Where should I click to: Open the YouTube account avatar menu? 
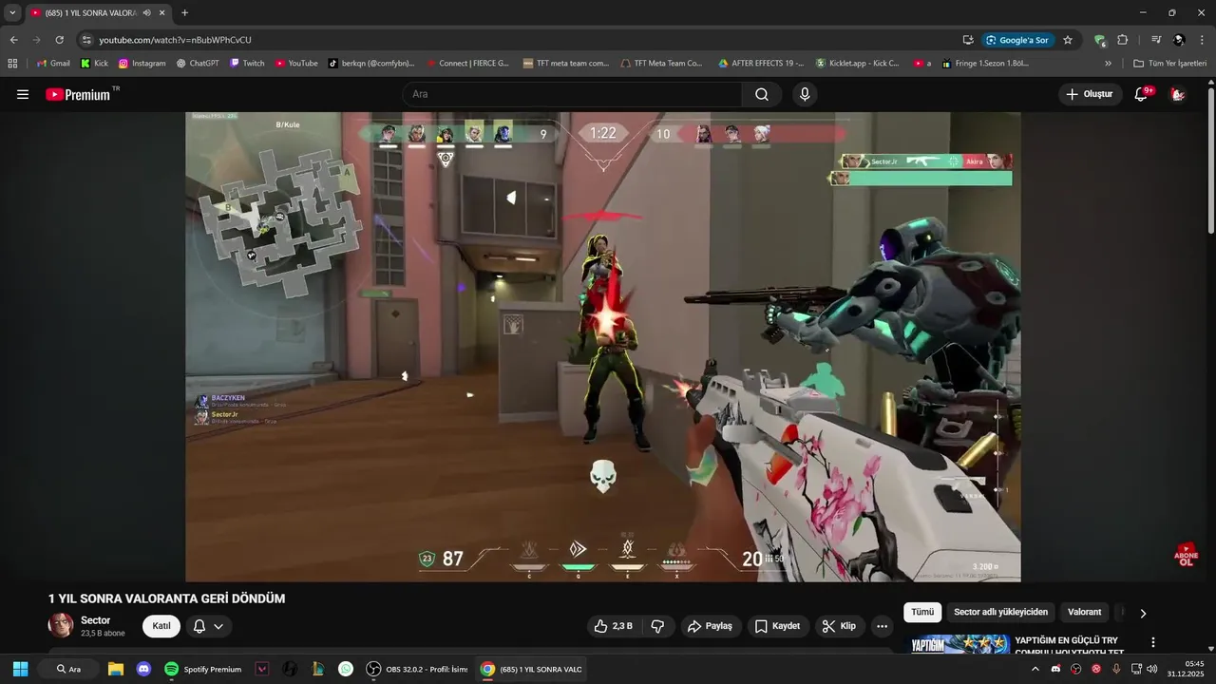[1178, 94]
